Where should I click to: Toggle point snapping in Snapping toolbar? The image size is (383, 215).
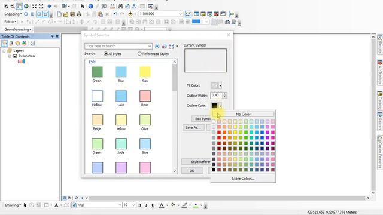coord(26,14)
